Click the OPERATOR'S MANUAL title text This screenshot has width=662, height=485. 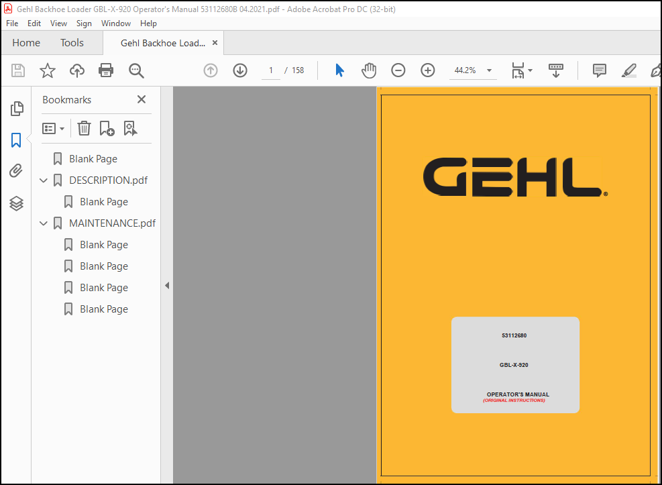(x=518, y=394)
